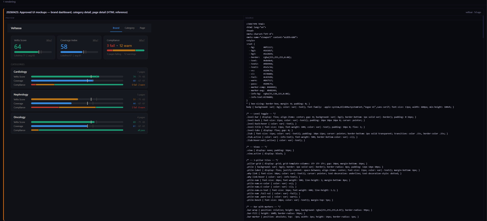Image resolution: width=487 pixels, height=221 pixels.
Task: Click the "Lokelma 67 | avg 61" benchmark text
Action: pyautogui.click(x=71, y=56)
